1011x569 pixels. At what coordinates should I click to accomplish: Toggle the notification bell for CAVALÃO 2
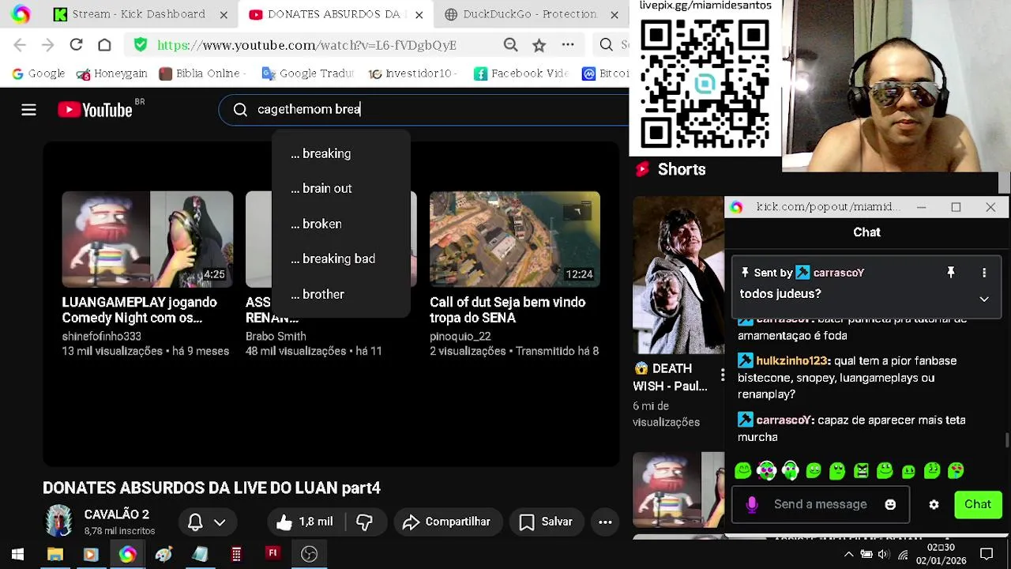(195, 522)
